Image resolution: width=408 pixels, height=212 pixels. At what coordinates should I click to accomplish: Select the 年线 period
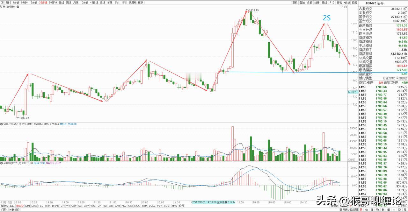pos(110,3)
